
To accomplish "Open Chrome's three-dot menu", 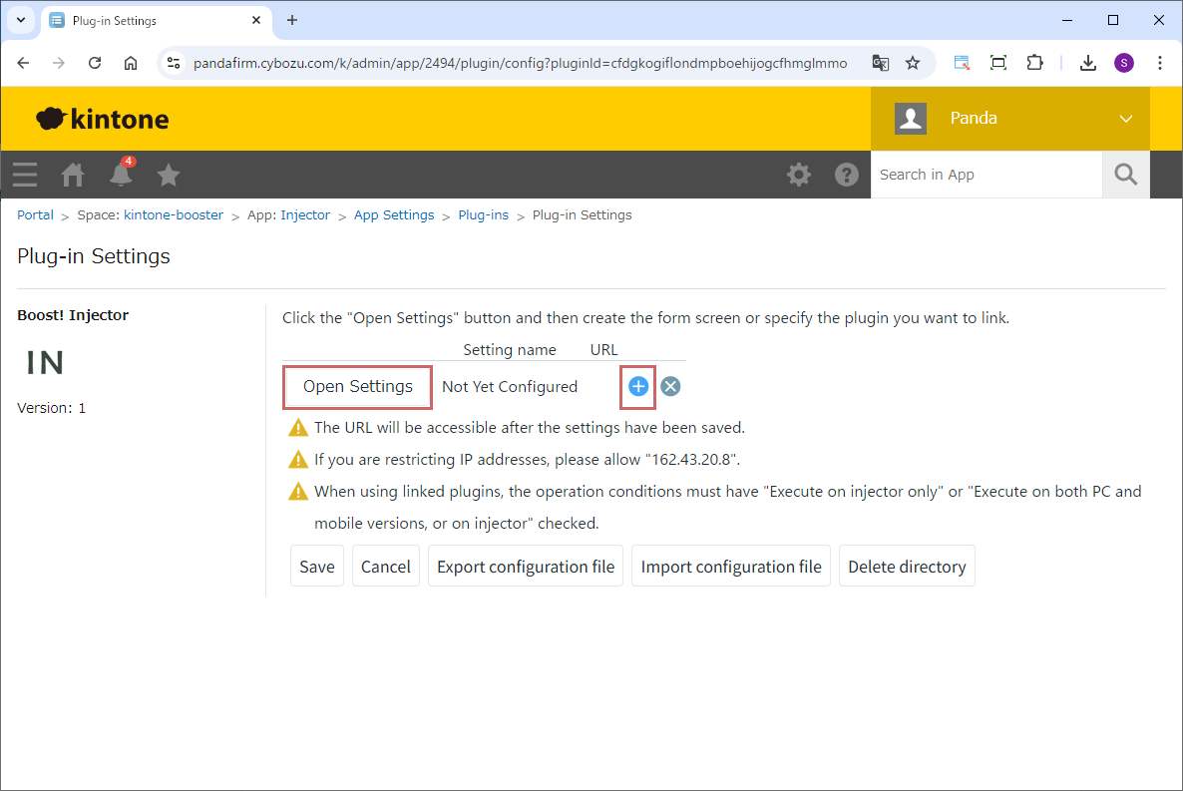I will (1159, 63).
